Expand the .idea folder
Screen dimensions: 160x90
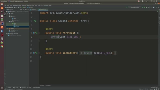tap(8, 13)
